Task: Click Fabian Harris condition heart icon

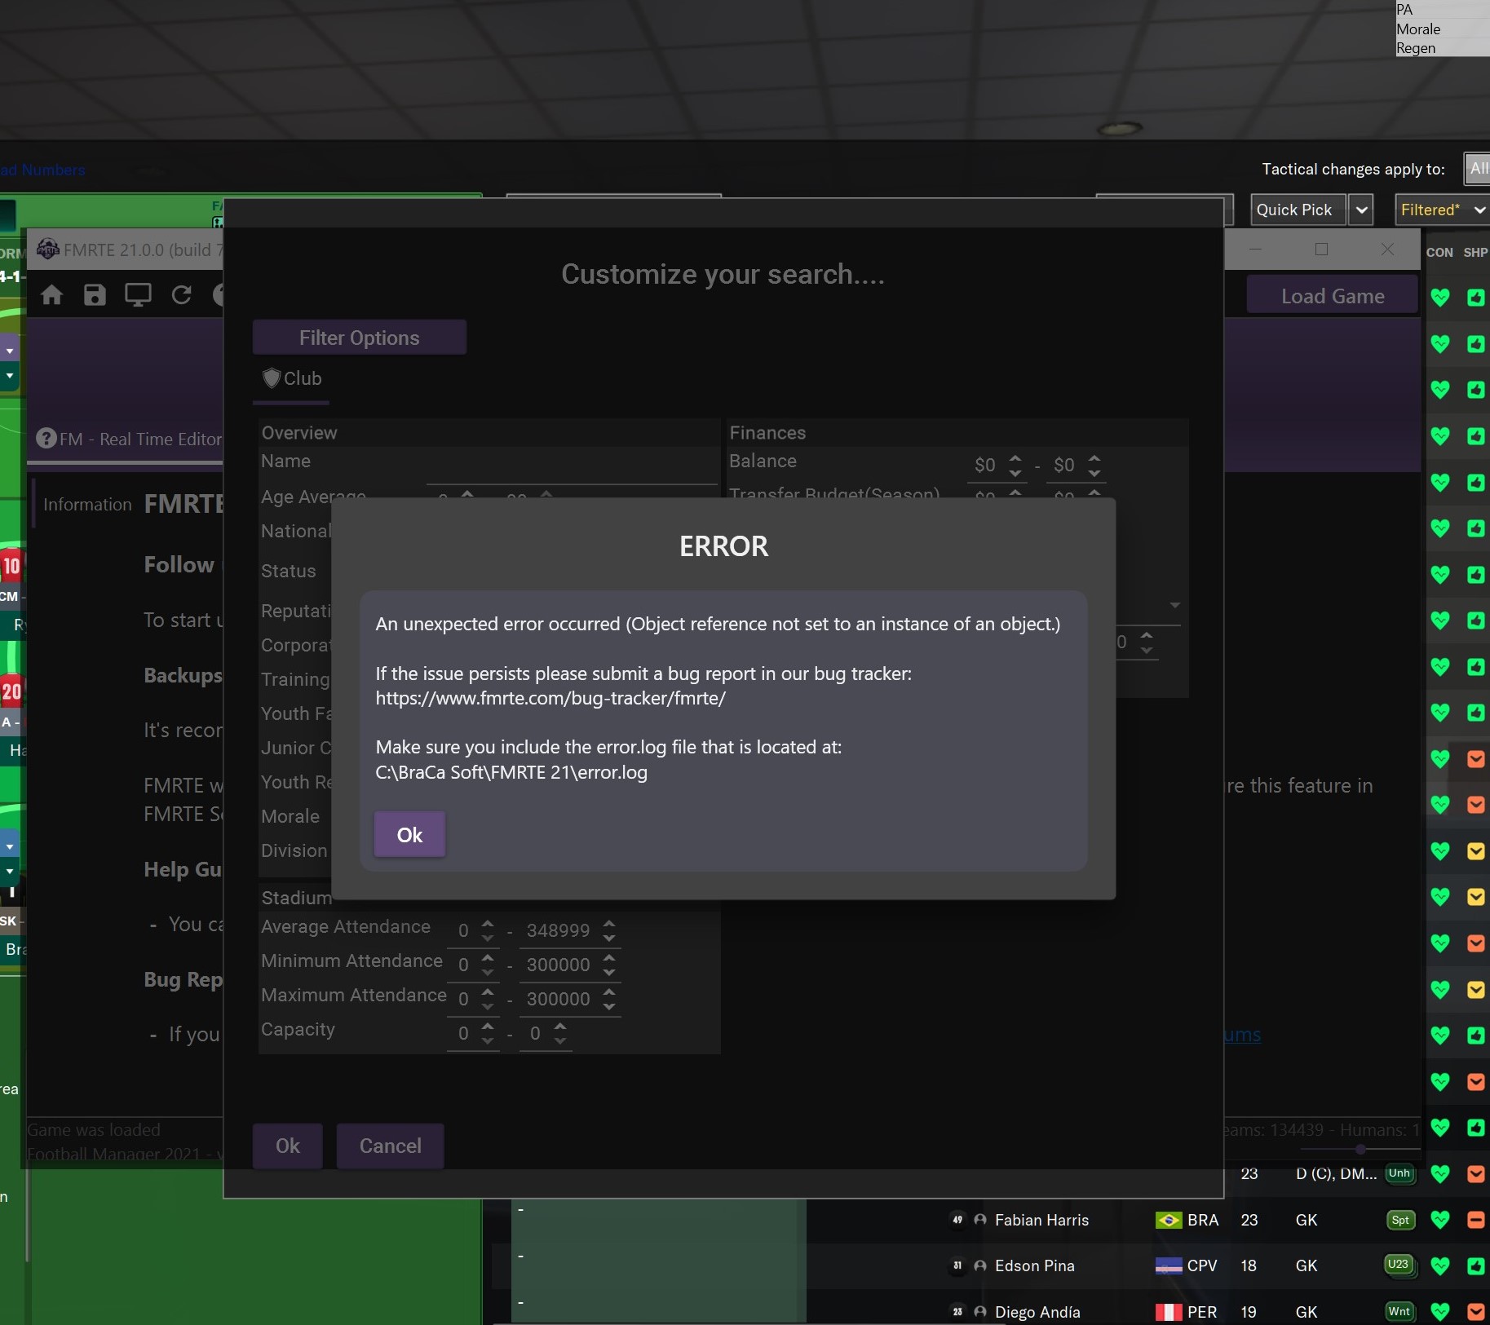Action: 1440,1220
